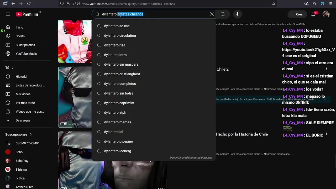Open Listas de reproducción
This screenshot has width=336, height=189.
click(x=26, y=85)
